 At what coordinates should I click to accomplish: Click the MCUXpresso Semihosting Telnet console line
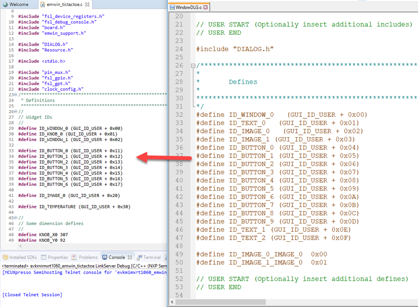[85, 272]
